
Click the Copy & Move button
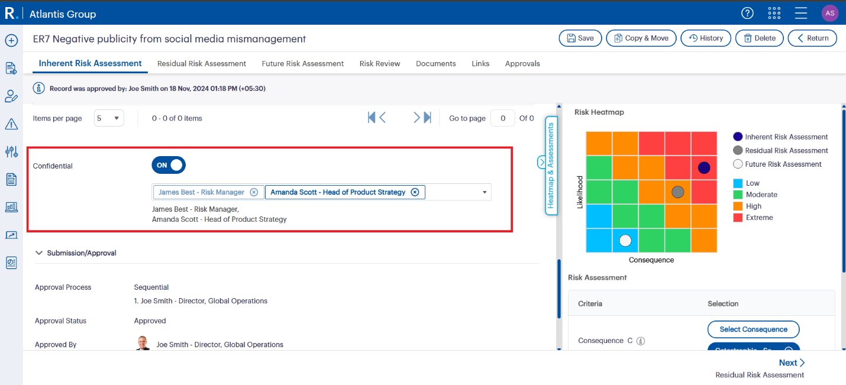641,38
